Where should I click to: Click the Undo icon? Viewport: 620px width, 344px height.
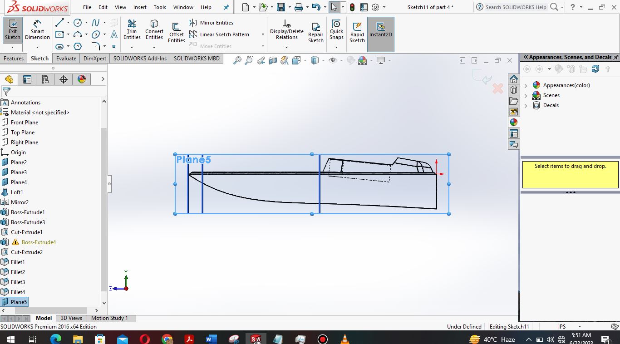(316, 7)
